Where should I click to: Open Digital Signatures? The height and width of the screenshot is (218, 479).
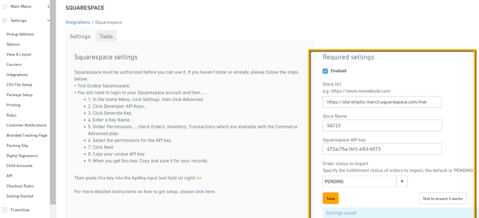(22, 156)
